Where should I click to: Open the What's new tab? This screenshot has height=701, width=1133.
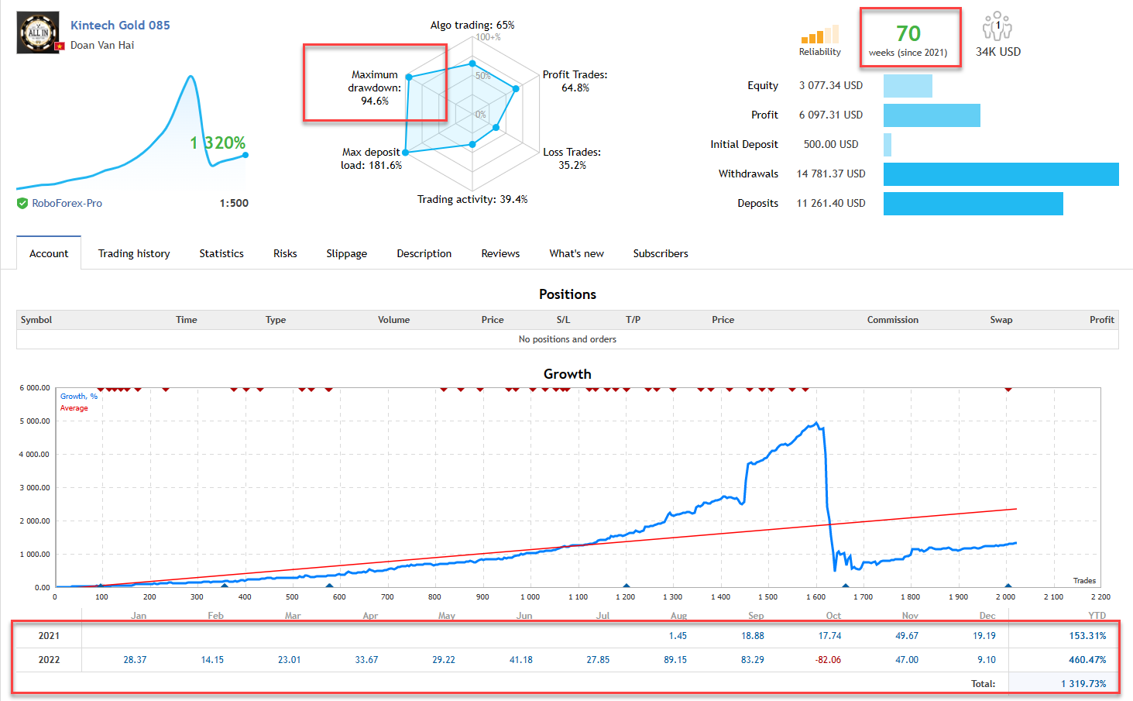click(576, 253)
